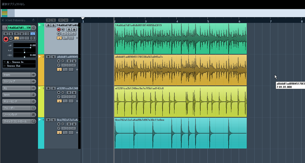Reload track preset using the circular arrow icon
The height and width of the screenshot is (163, 305).
(x=33, y=20)
